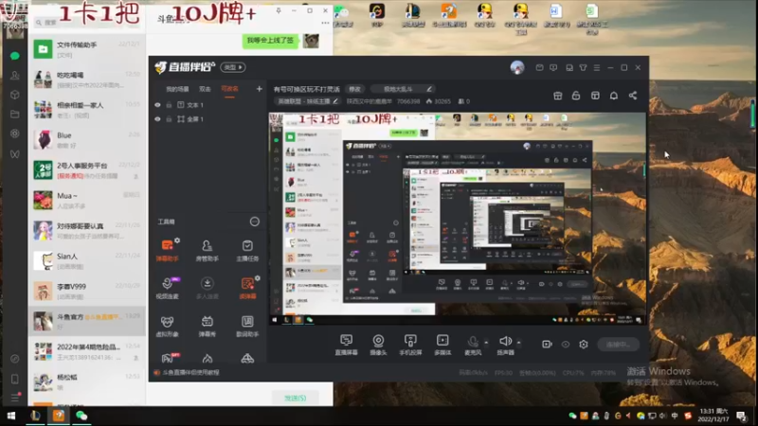
Task: Open the 多人连麦 tool
Action: 207,288
